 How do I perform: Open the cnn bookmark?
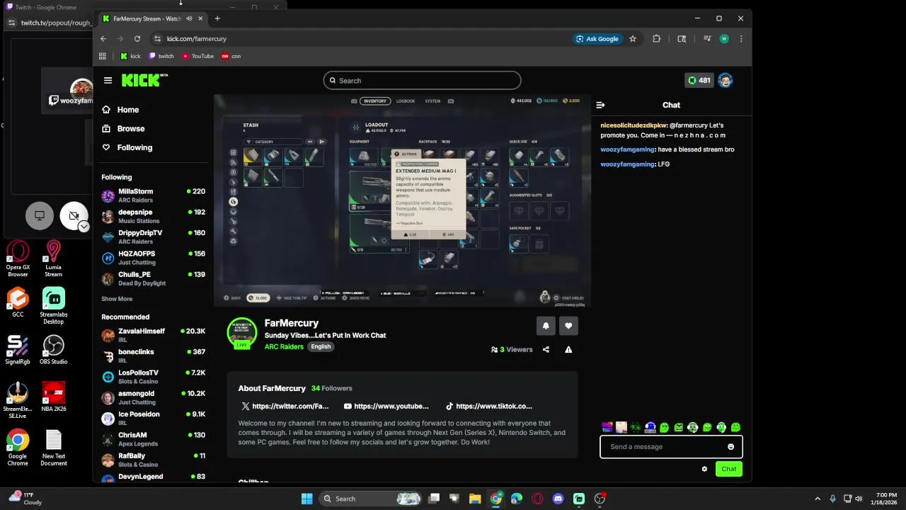tap(231, 56)
